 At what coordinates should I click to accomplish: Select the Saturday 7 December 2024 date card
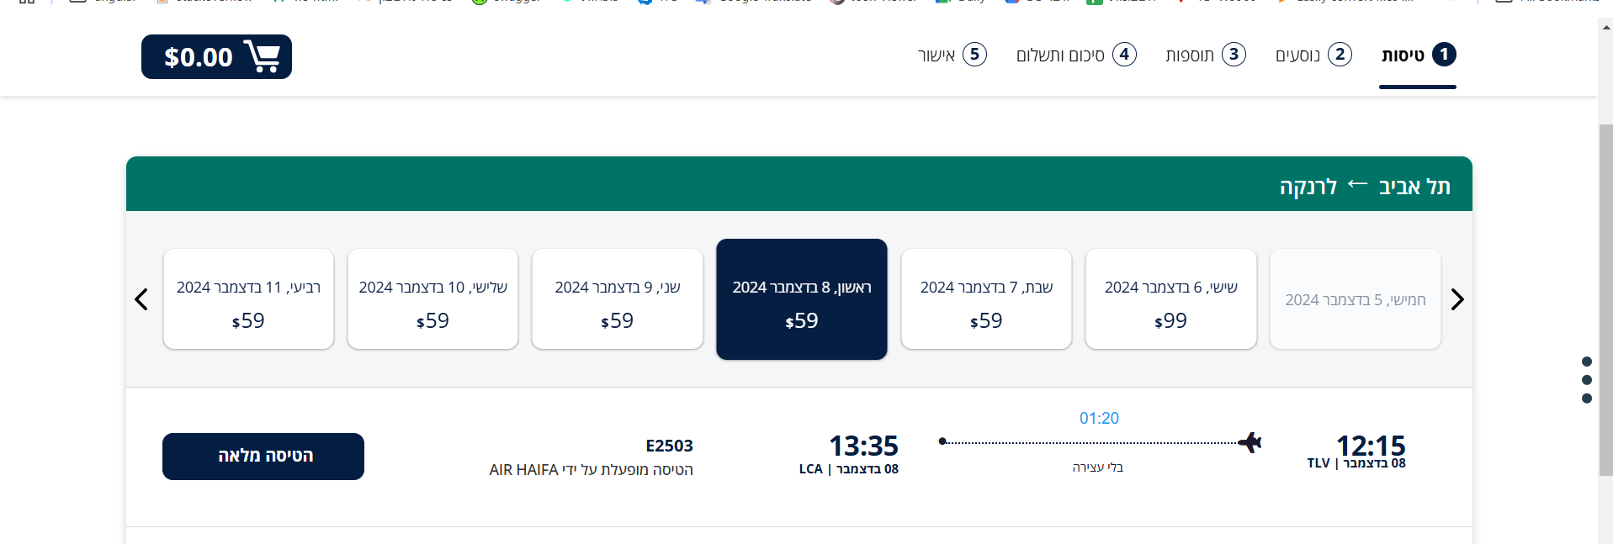tap(986, 299)
